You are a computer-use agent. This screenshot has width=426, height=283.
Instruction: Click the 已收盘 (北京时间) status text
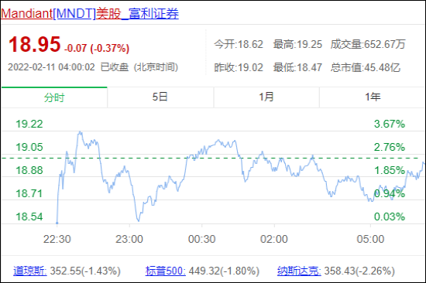tap(139, 67)
